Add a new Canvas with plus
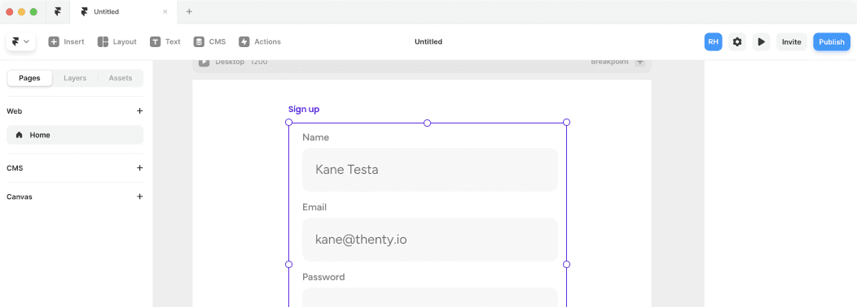This screenshot has width=857, height=307. coord(139,197)
